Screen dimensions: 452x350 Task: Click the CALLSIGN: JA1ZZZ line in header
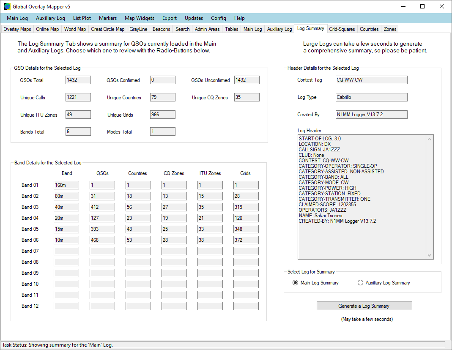coord(319,150)
